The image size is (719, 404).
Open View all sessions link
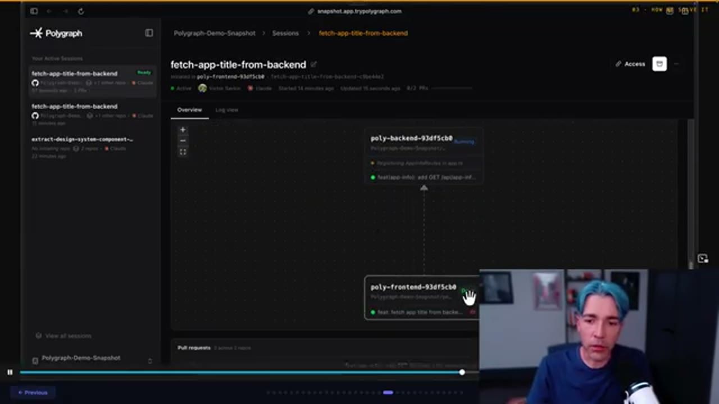(63, 336)
